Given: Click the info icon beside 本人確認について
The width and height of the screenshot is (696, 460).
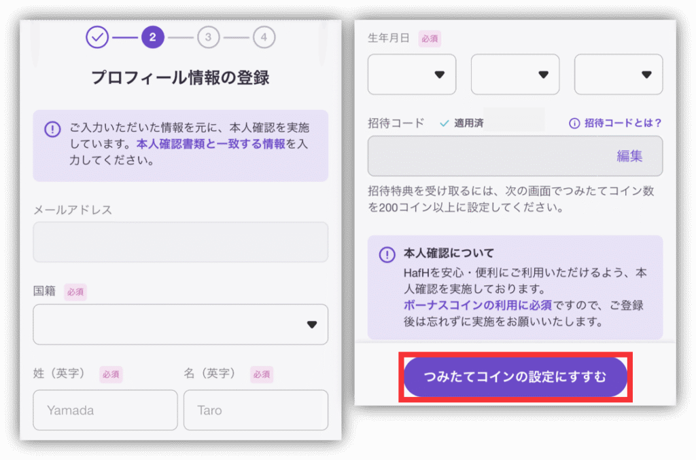Looking at the screenshot, I should (x=387, y=254).
